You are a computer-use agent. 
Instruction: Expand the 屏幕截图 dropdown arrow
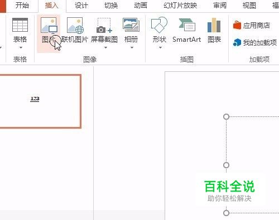(105, 48)
